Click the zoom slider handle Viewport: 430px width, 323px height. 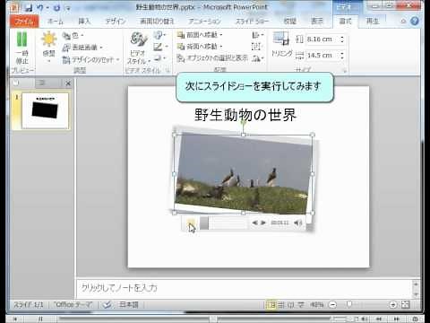point(349,304)
